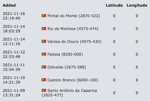The width and height of the screenshot is (150, 101).
Task: Click the flag icon next to Castelo Branco
Action: point(44,80)
